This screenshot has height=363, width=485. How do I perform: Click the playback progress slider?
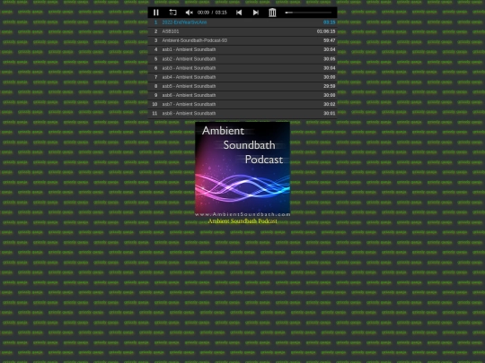point(308,13)
